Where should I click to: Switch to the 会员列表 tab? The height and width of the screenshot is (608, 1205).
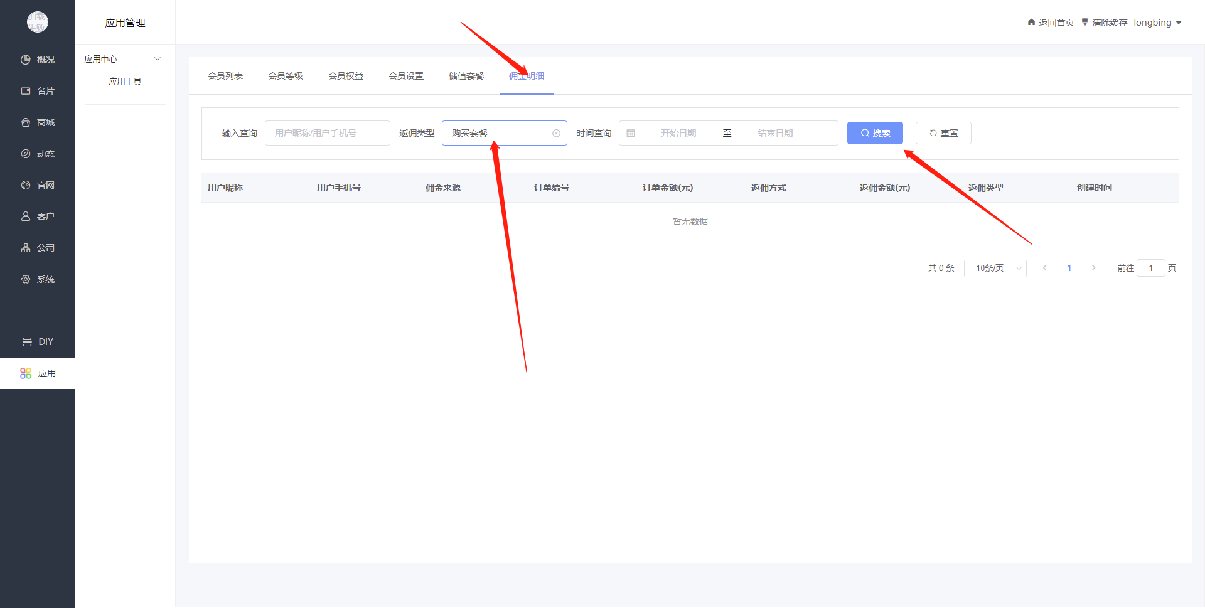click(225, 76)
